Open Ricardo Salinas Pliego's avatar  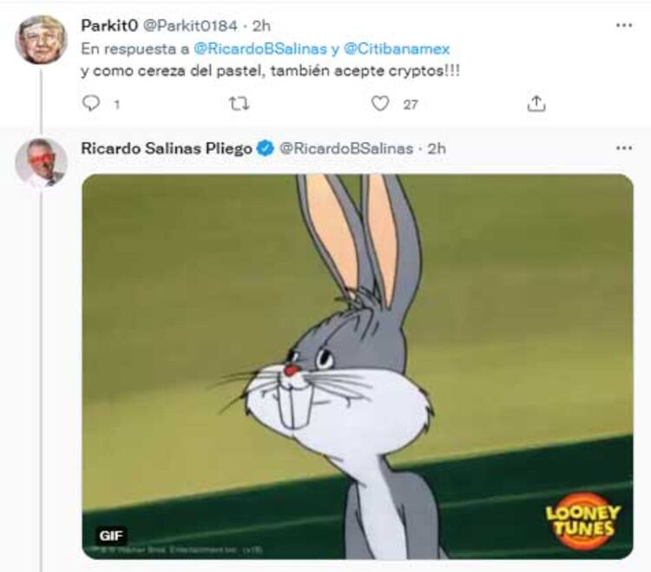point(41,162)
